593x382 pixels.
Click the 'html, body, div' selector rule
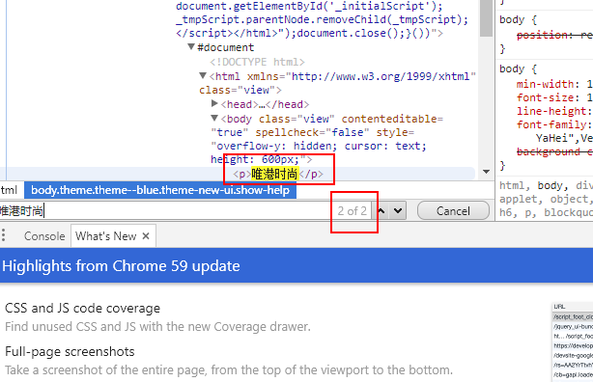(546, 185)
